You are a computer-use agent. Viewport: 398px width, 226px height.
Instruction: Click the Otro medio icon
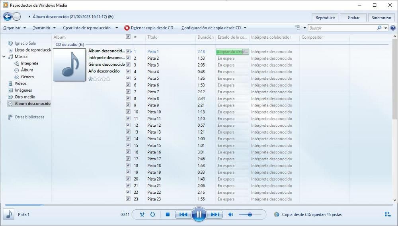[x=10, y=97]
